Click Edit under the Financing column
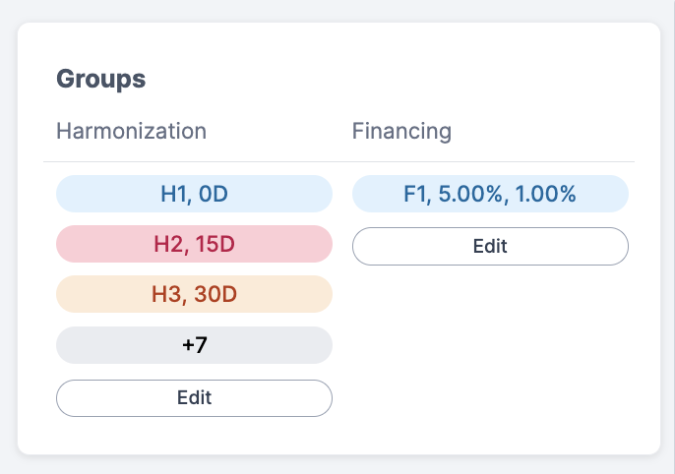Image resolution: width=675 pixels, height=474 pixels. (490, 246)
